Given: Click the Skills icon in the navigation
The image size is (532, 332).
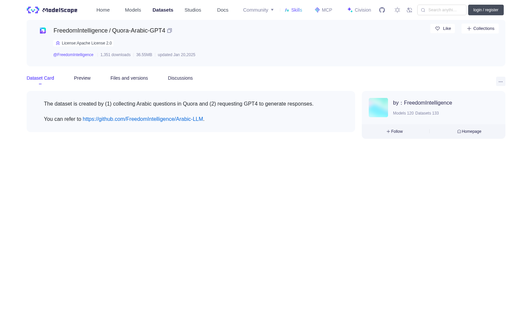Looking at the screenshot, I should coord(287,10).
